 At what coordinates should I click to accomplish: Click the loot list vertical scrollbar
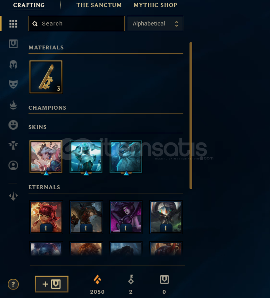[191, 115]
